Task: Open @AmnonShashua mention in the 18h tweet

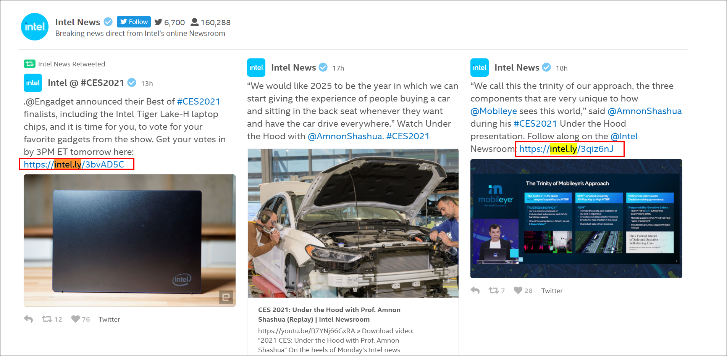Action: [645, 111]
